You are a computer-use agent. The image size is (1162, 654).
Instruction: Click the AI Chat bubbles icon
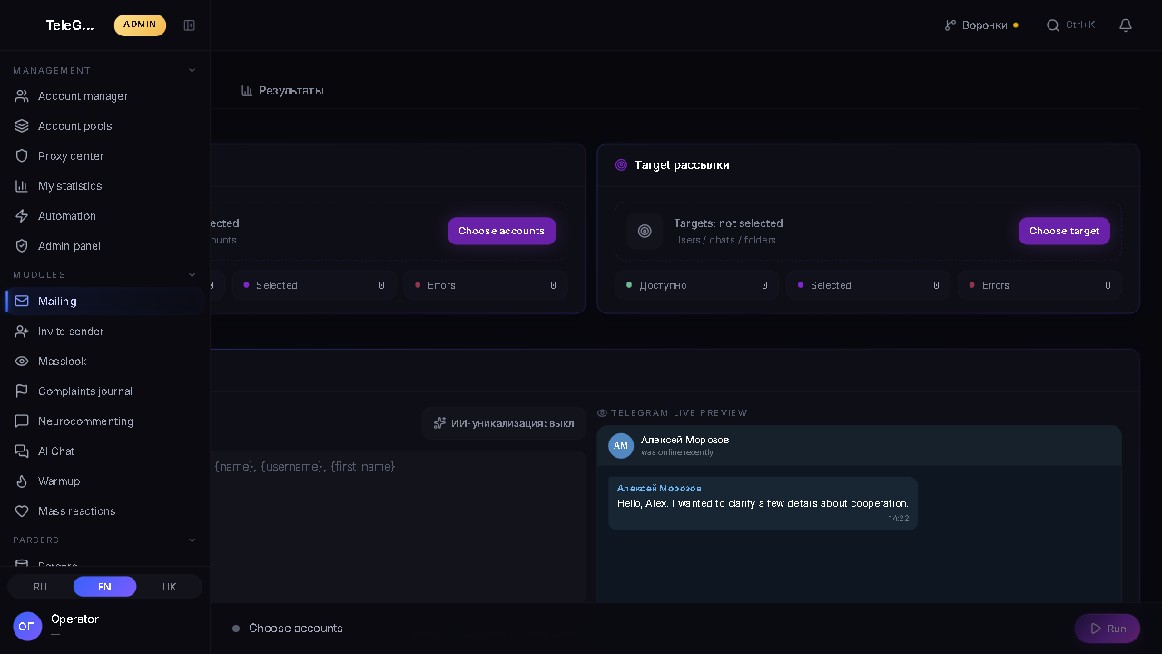pos(23,451)
